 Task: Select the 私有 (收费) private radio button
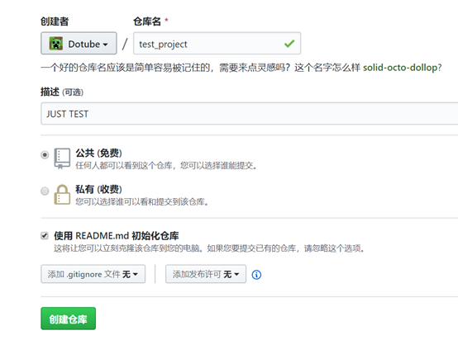point(45,191)
